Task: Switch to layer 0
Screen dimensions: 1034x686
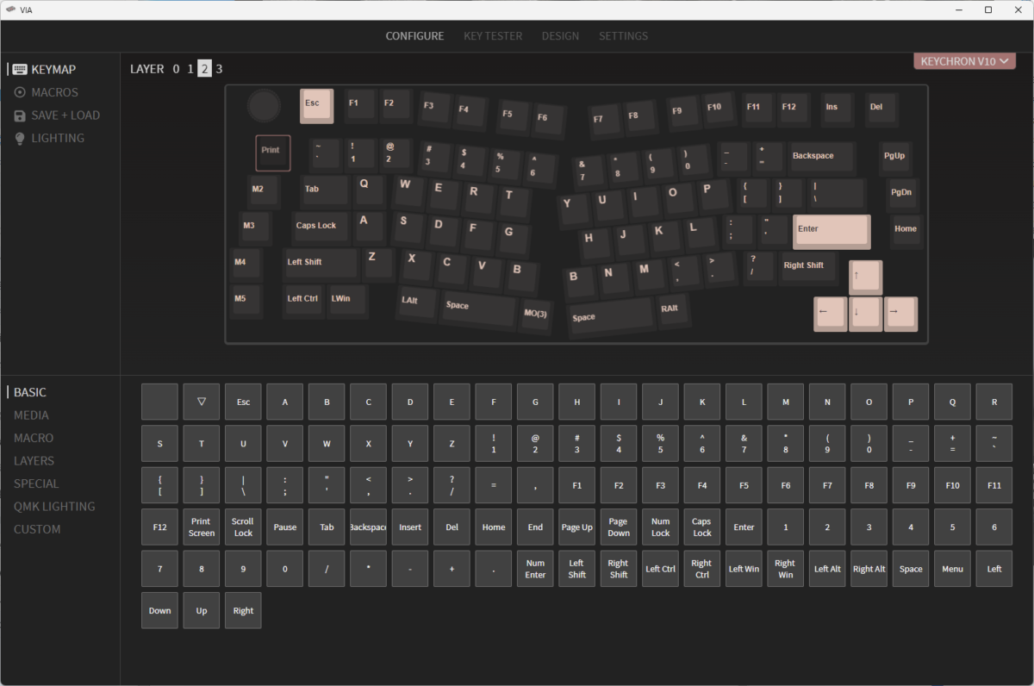Action: [176, 69]
